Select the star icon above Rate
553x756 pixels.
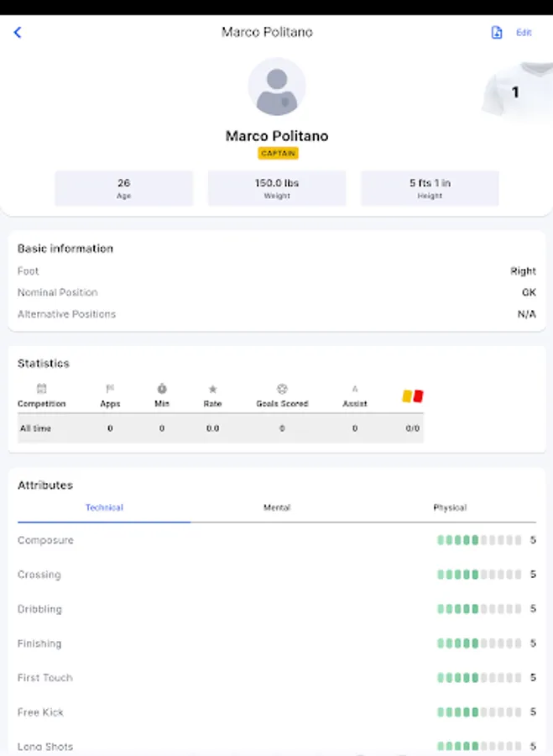point(212,389)
